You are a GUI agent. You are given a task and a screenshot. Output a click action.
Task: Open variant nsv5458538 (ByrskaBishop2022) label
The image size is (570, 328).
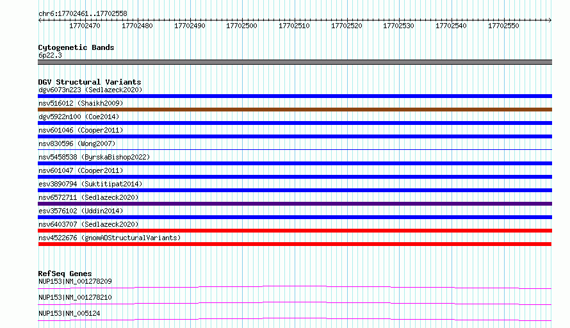94,157
